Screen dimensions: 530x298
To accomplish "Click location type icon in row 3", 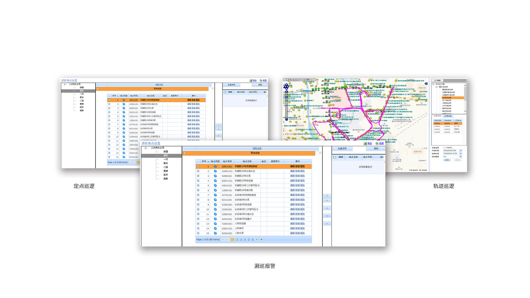I will click(x=215, y=176).
